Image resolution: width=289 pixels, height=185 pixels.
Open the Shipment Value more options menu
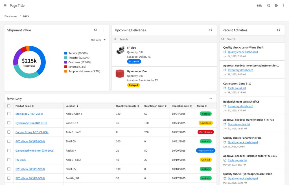click(x=103, y=30)
